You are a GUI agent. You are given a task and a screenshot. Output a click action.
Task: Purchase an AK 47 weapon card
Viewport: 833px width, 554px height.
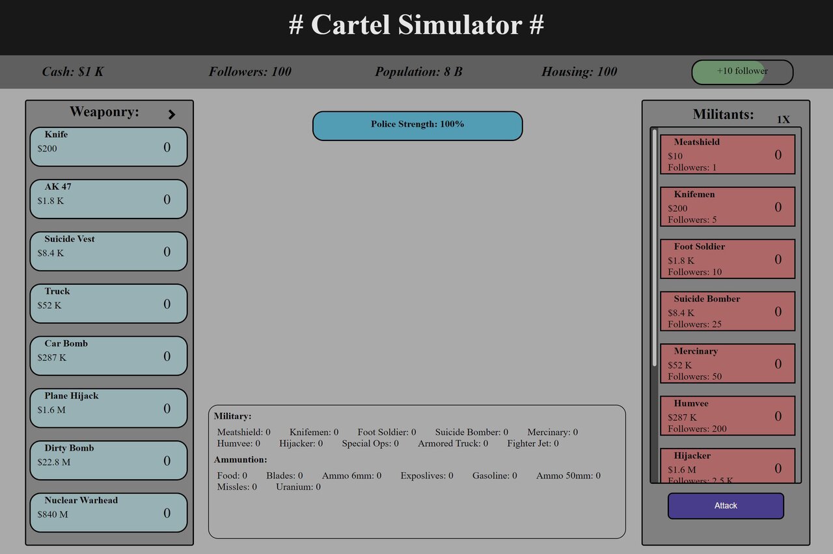coord(108,199)
